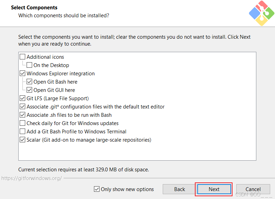Enable the Additional icons checkbox
This screenshot has width=275, height=199.
point(22,57)
